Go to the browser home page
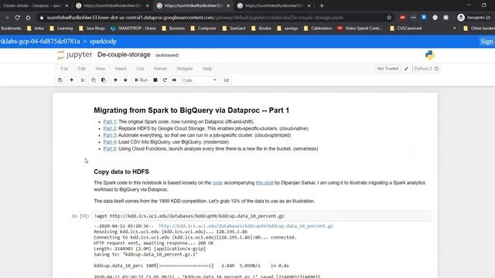 [29, 18]
